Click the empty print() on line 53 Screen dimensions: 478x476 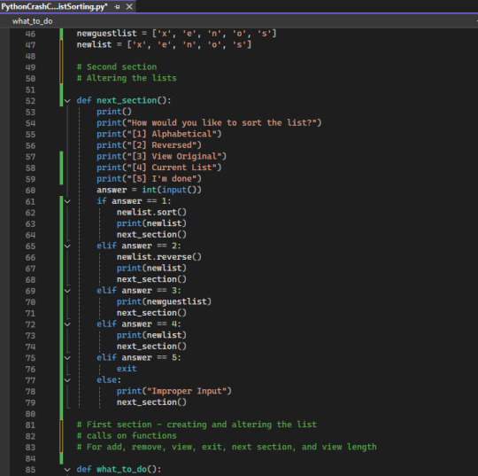[x=114, y=112]
